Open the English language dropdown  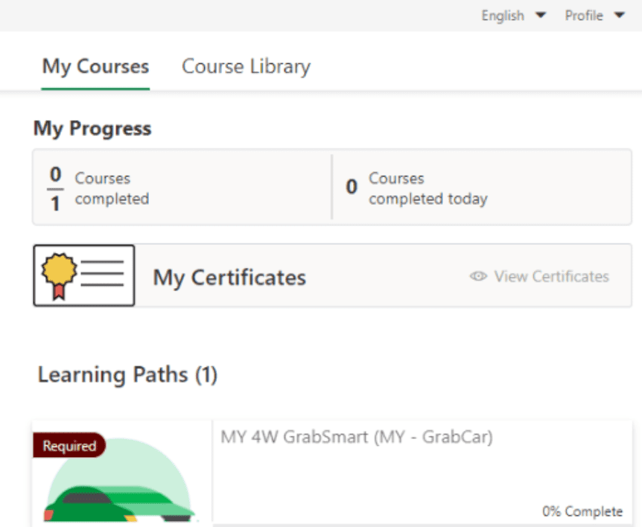point(503,16)
